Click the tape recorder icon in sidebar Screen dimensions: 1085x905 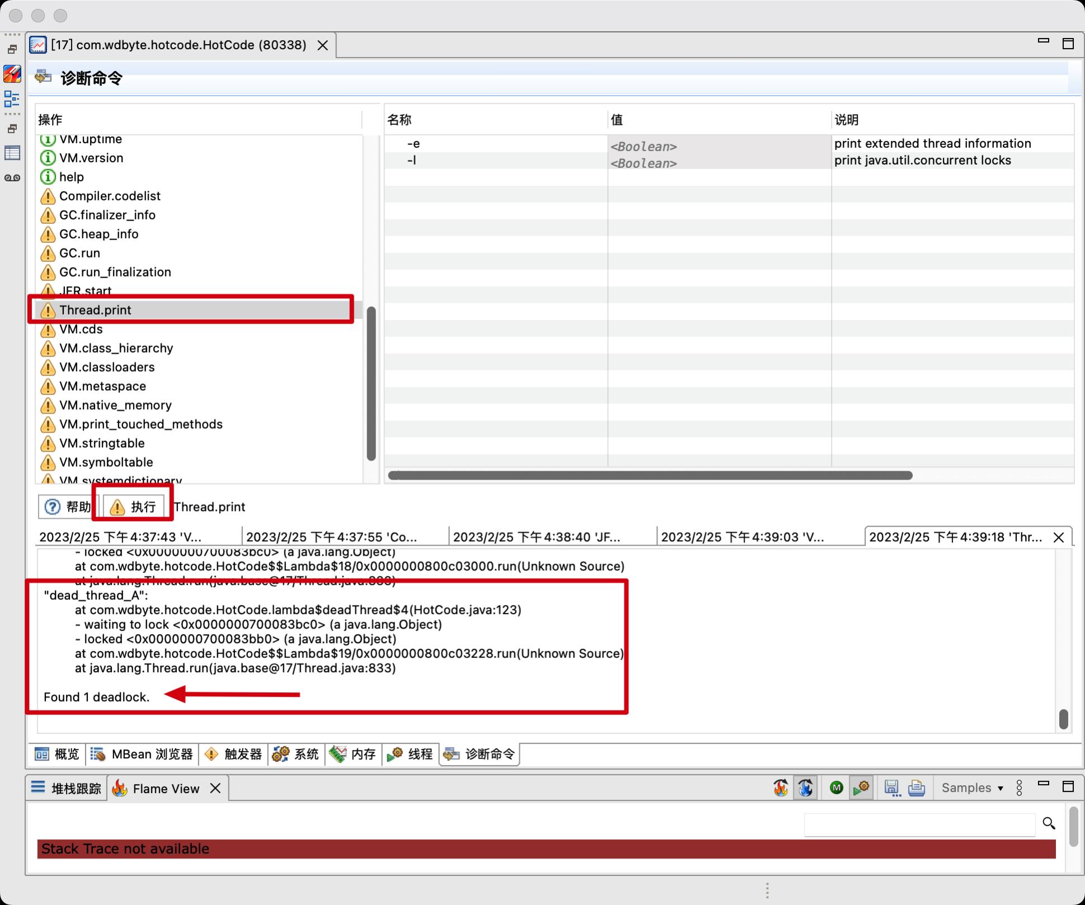[12, 178]
